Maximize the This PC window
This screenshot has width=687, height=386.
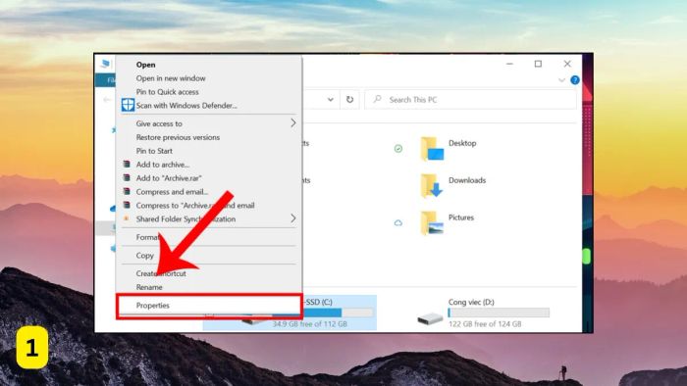pos(538,64)
